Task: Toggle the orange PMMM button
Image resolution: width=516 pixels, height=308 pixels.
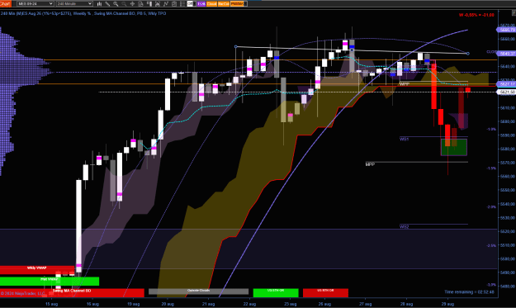Action: [237, 4]
